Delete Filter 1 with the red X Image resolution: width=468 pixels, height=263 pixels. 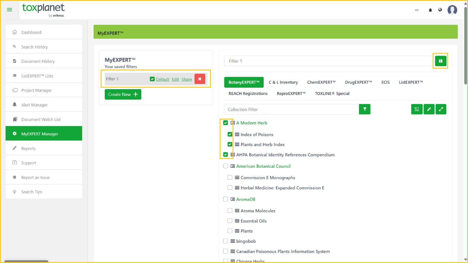coord(200,79)
